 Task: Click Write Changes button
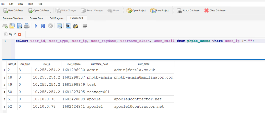click(x=66, y=11)
